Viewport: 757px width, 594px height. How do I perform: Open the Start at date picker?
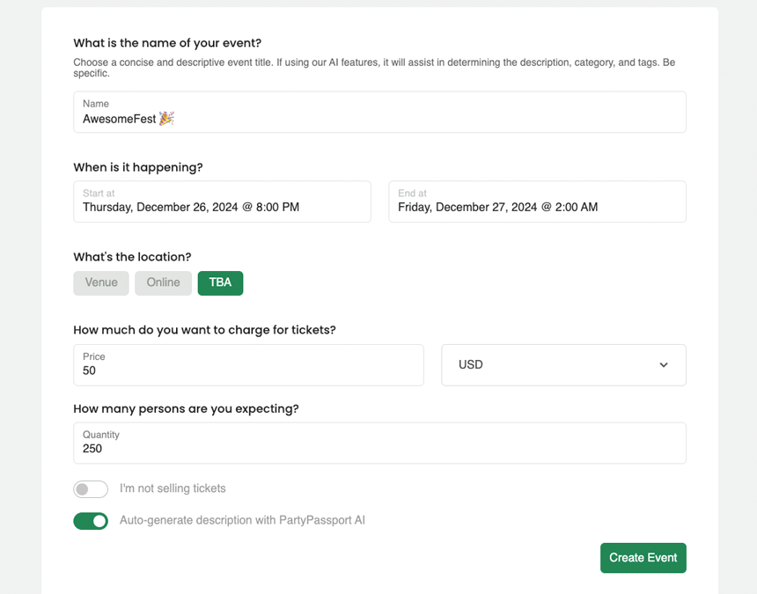pos(222,202)
